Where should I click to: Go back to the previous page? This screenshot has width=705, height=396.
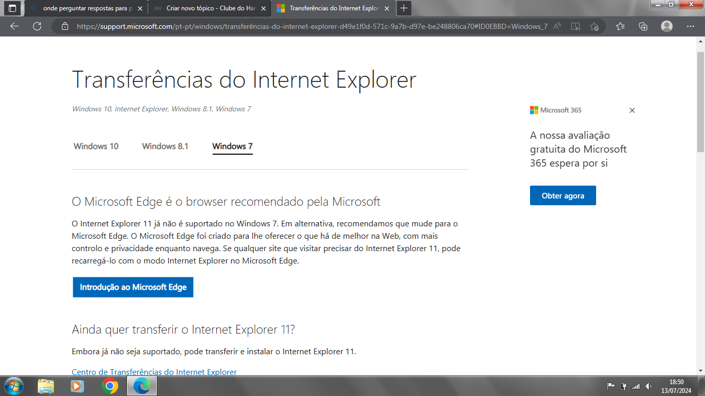click(x=14, y=26)
